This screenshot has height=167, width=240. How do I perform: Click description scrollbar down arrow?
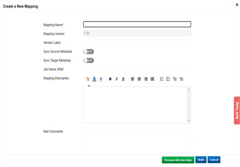coord(189,121)
